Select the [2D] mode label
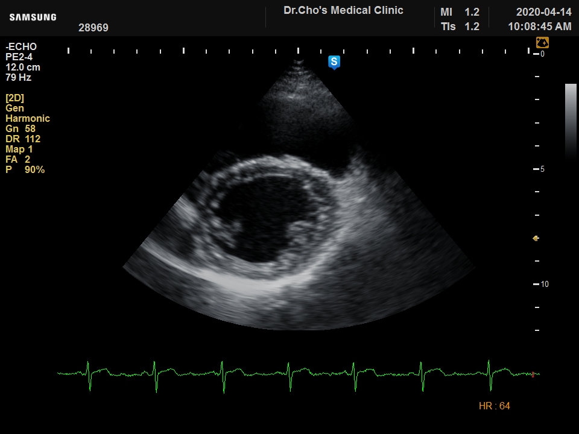The height and width of the screenshot is (434, 579). pyautogui.click(x=15, y=98)
